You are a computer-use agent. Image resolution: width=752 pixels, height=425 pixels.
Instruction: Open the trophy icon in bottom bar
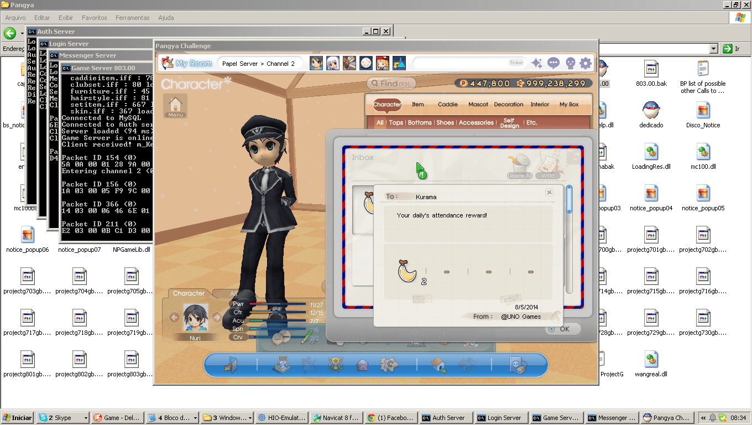[336, 365]
